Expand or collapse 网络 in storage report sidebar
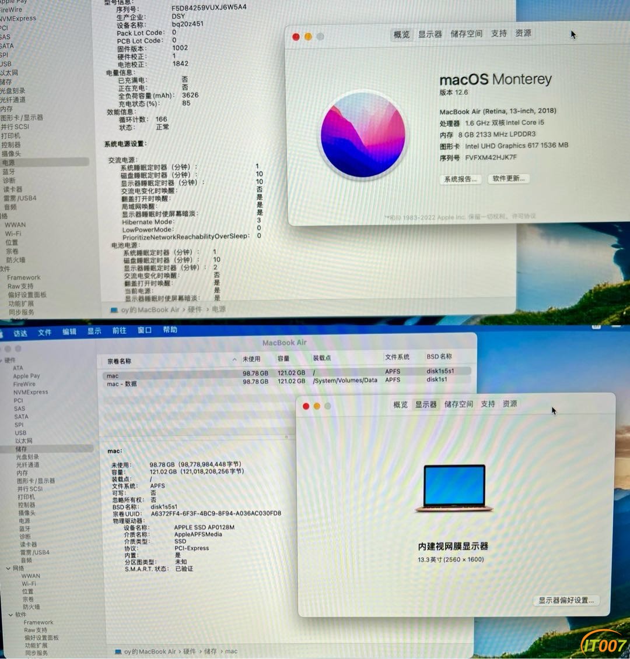Screen dimensions: 630x659 (x=8, y=568)
